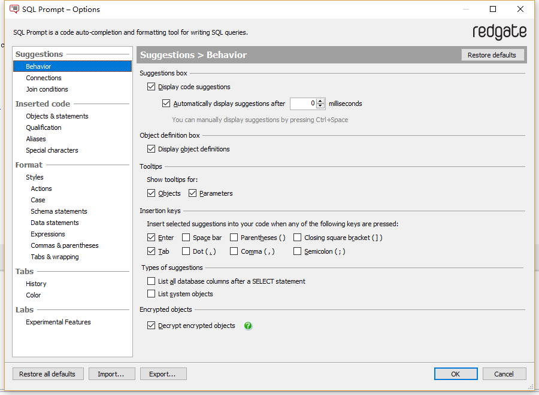Screen dimensions: 539x395
Task: Click the Cancel button
Action: point(504,373)
